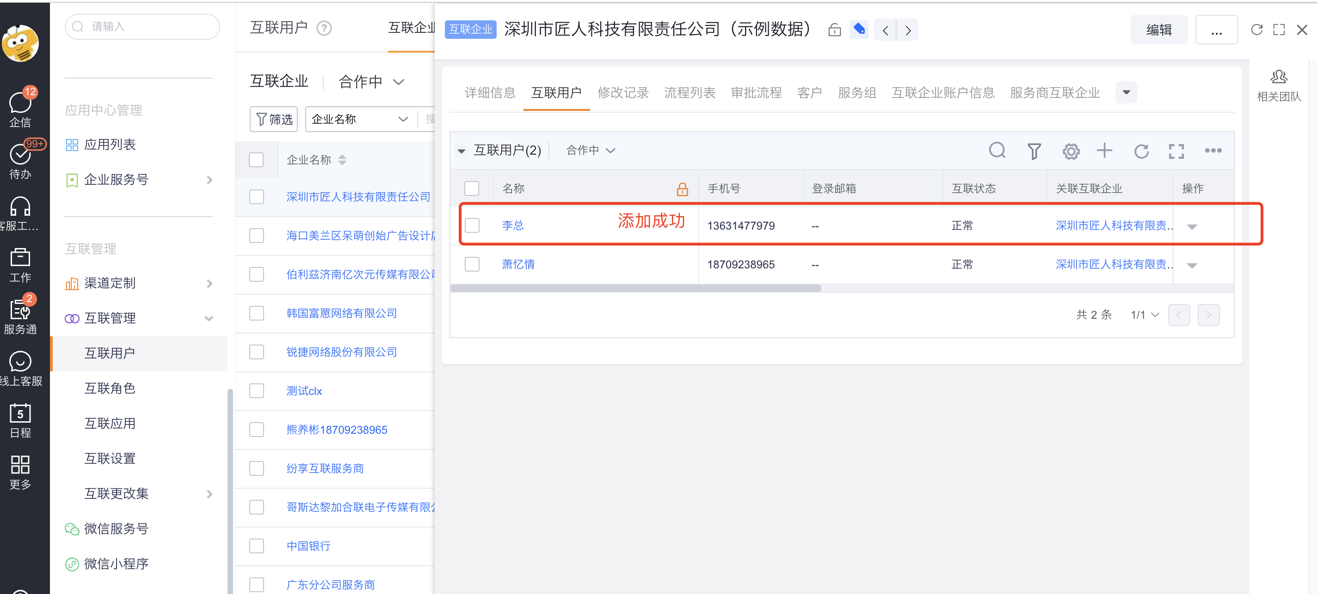The height and width of the screenshot is (594, 1317).
Task: Open the 1/1 page selector
Action: 1144,315
